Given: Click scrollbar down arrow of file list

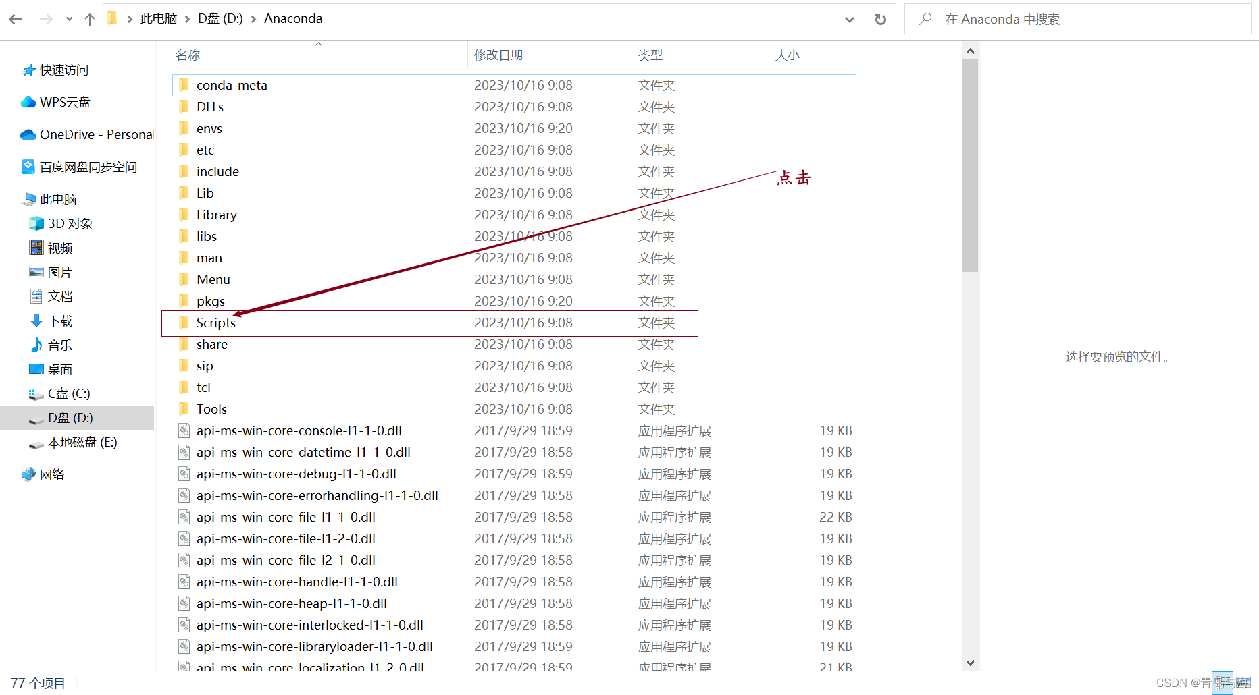Looking at the screenshot, I should (970, 663).
